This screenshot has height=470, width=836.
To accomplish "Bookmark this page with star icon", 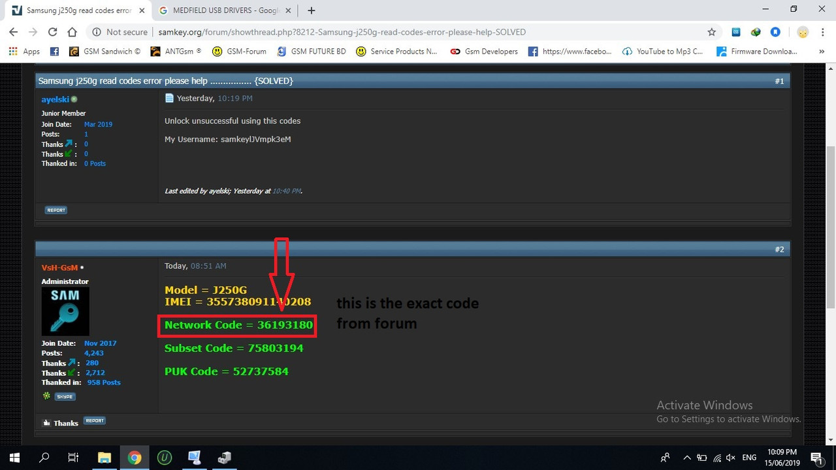I will click(x=712, y=32).
